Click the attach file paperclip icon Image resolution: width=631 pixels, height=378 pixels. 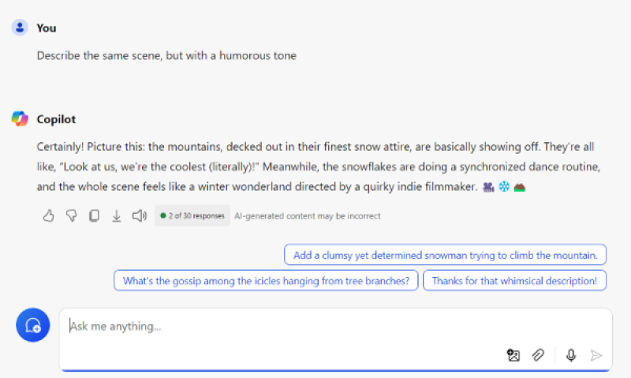538,355
